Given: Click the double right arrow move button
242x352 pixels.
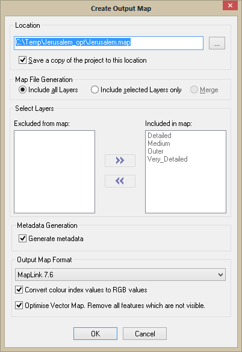Looking at the screenshot, I should (x=120, y=160).
